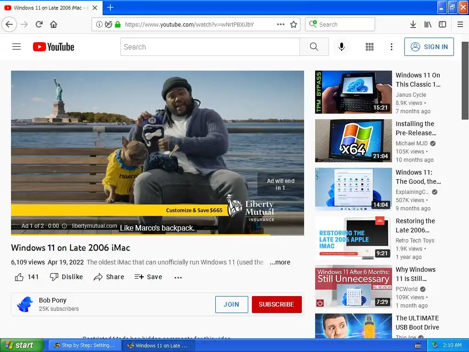Switch to Windows 11 on Late taskbar window
The width and height of the screenshot is (469, 352).
pos(158,346)
